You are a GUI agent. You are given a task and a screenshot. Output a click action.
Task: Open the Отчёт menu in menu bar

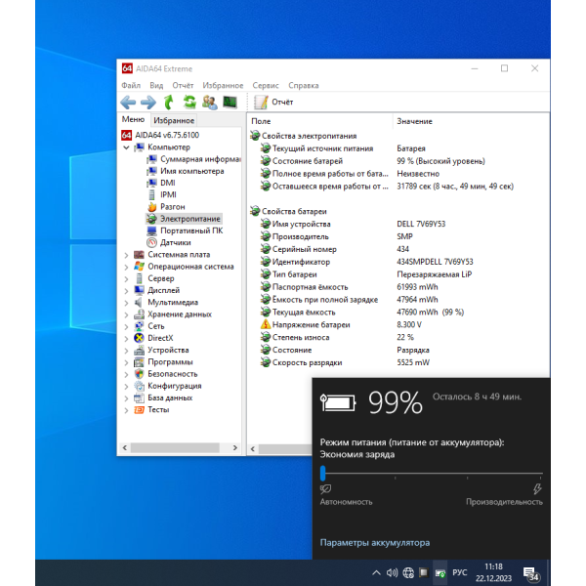(183, 85)
